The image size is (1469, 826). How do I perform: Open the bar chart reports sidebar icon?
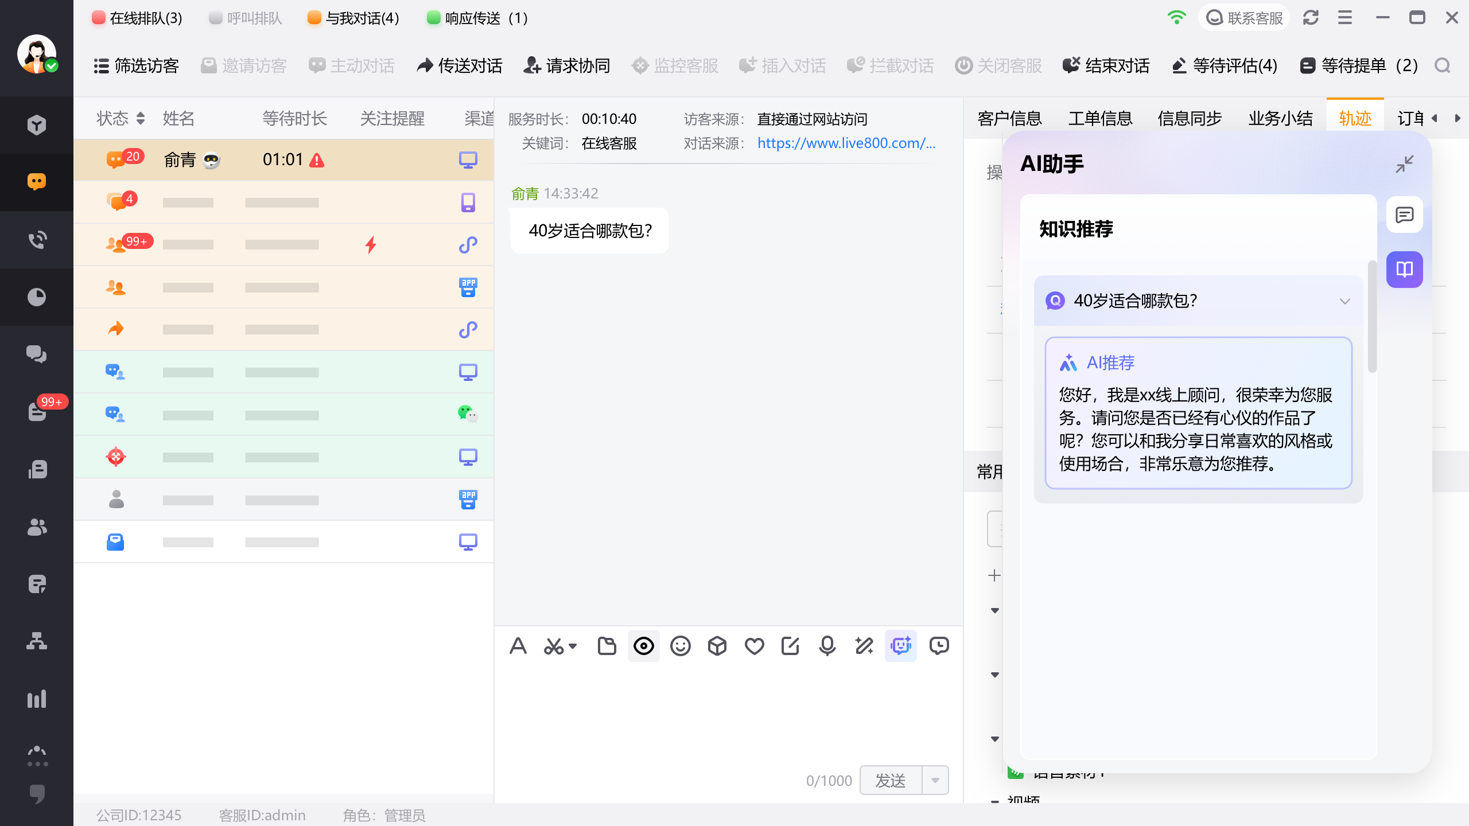[37, 699]
